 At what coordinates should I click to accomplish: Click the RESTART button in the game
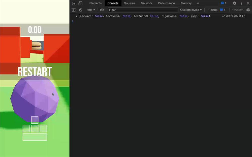click(x=35, y=72)
